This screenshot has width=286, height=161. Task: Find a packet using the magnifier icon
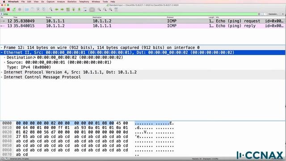51,9
